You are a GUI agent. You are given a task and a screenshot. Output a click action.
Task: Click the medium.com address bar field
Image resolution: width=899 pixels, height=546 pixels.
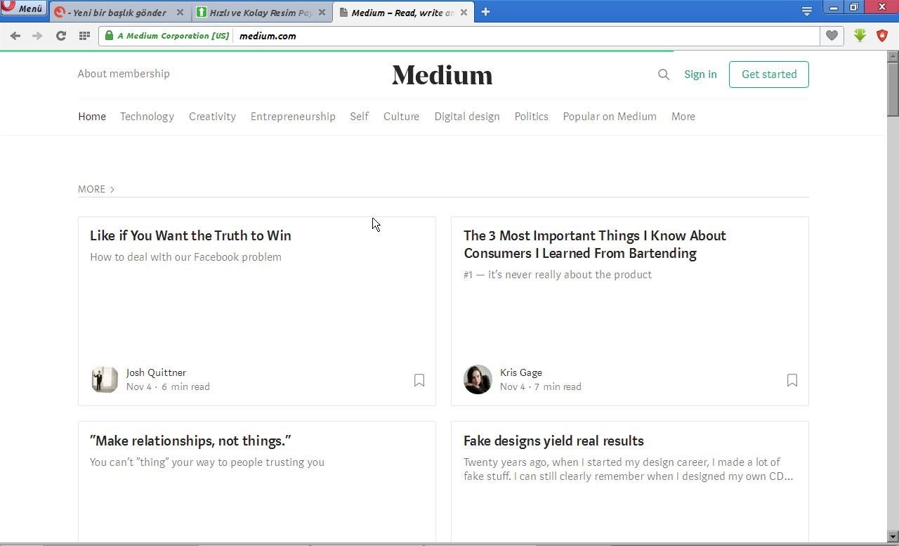click(527, 36)
